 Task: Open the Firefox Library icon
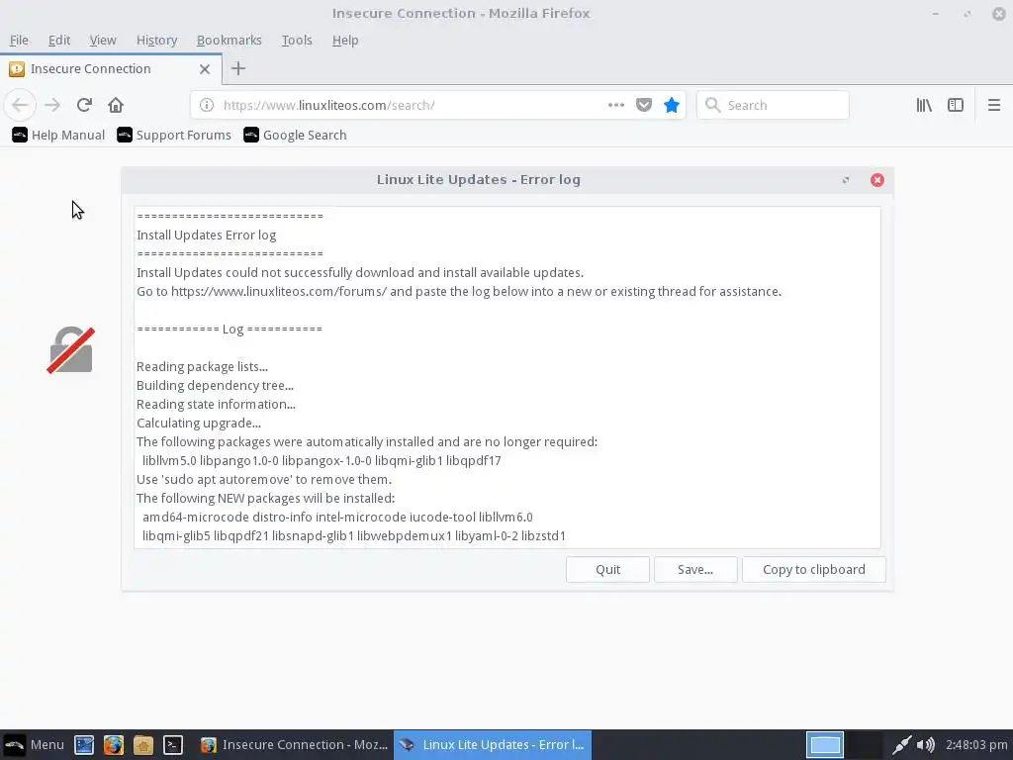(x=924, y=105)
